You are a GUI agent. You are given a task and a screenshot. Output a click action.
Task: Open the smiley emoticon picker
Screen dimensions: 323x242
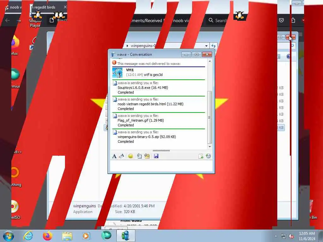(130, 156)
